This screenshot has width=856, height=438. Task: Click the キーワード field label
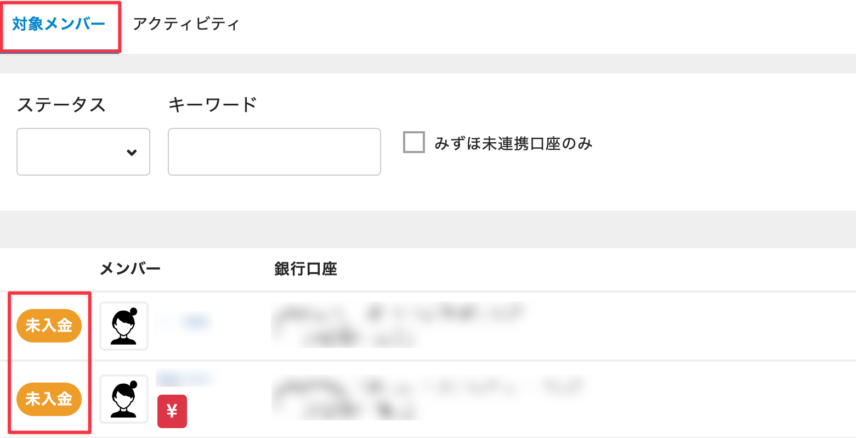pyautogui.click(x=213, y=104)
